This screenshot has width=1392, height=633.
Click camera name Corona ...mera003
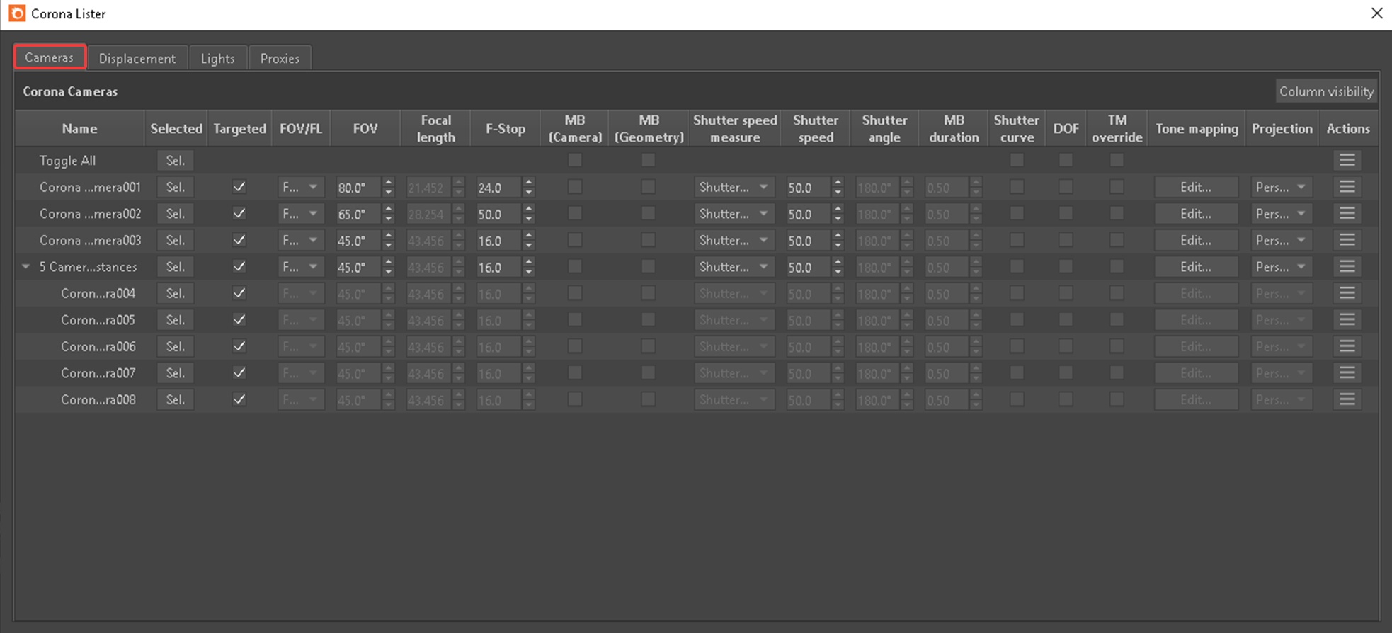pos(90,240)
